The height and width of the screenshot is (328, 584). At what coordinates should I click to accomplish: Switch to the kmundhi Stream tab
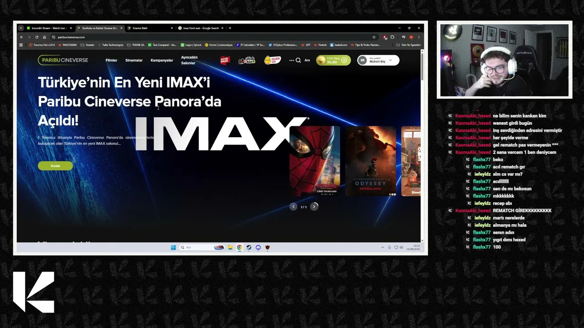49,28
